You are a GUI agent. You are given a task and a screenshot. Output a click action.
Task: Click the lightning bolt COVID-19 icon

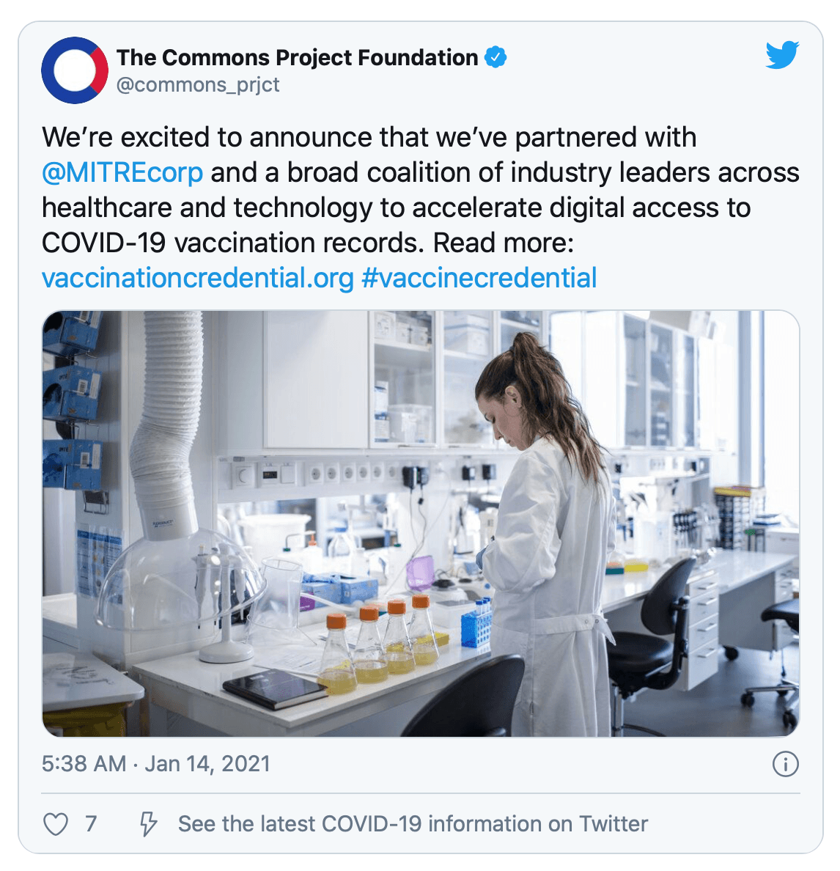pyautogui.click(x=147, y=824)
